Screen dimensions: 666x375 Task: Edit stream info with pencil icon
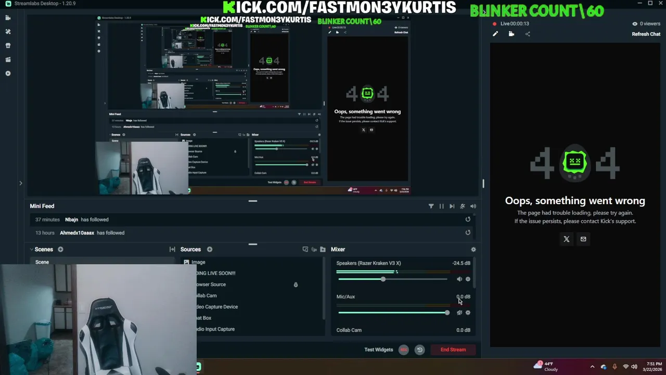coord(495,34)
